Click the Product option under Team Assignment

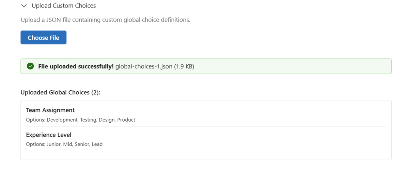click(126, 120)
